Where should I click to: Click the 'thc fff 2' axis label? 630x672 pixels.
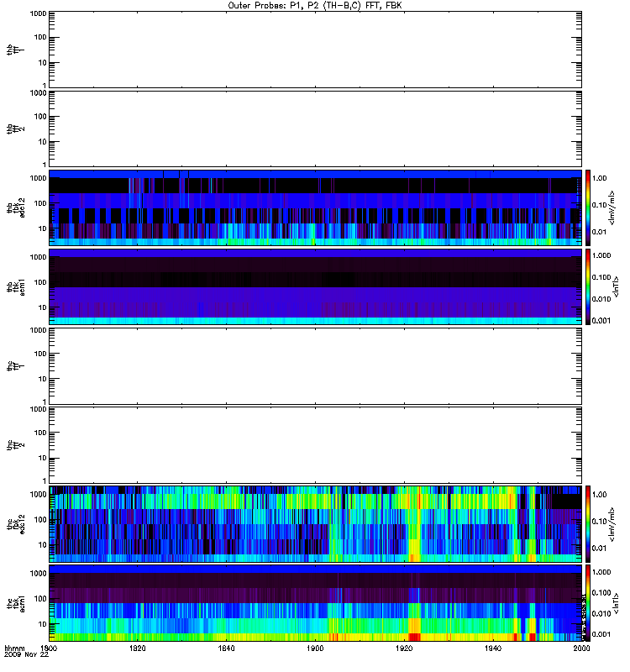pyautogui.click(x=15, y=445)
